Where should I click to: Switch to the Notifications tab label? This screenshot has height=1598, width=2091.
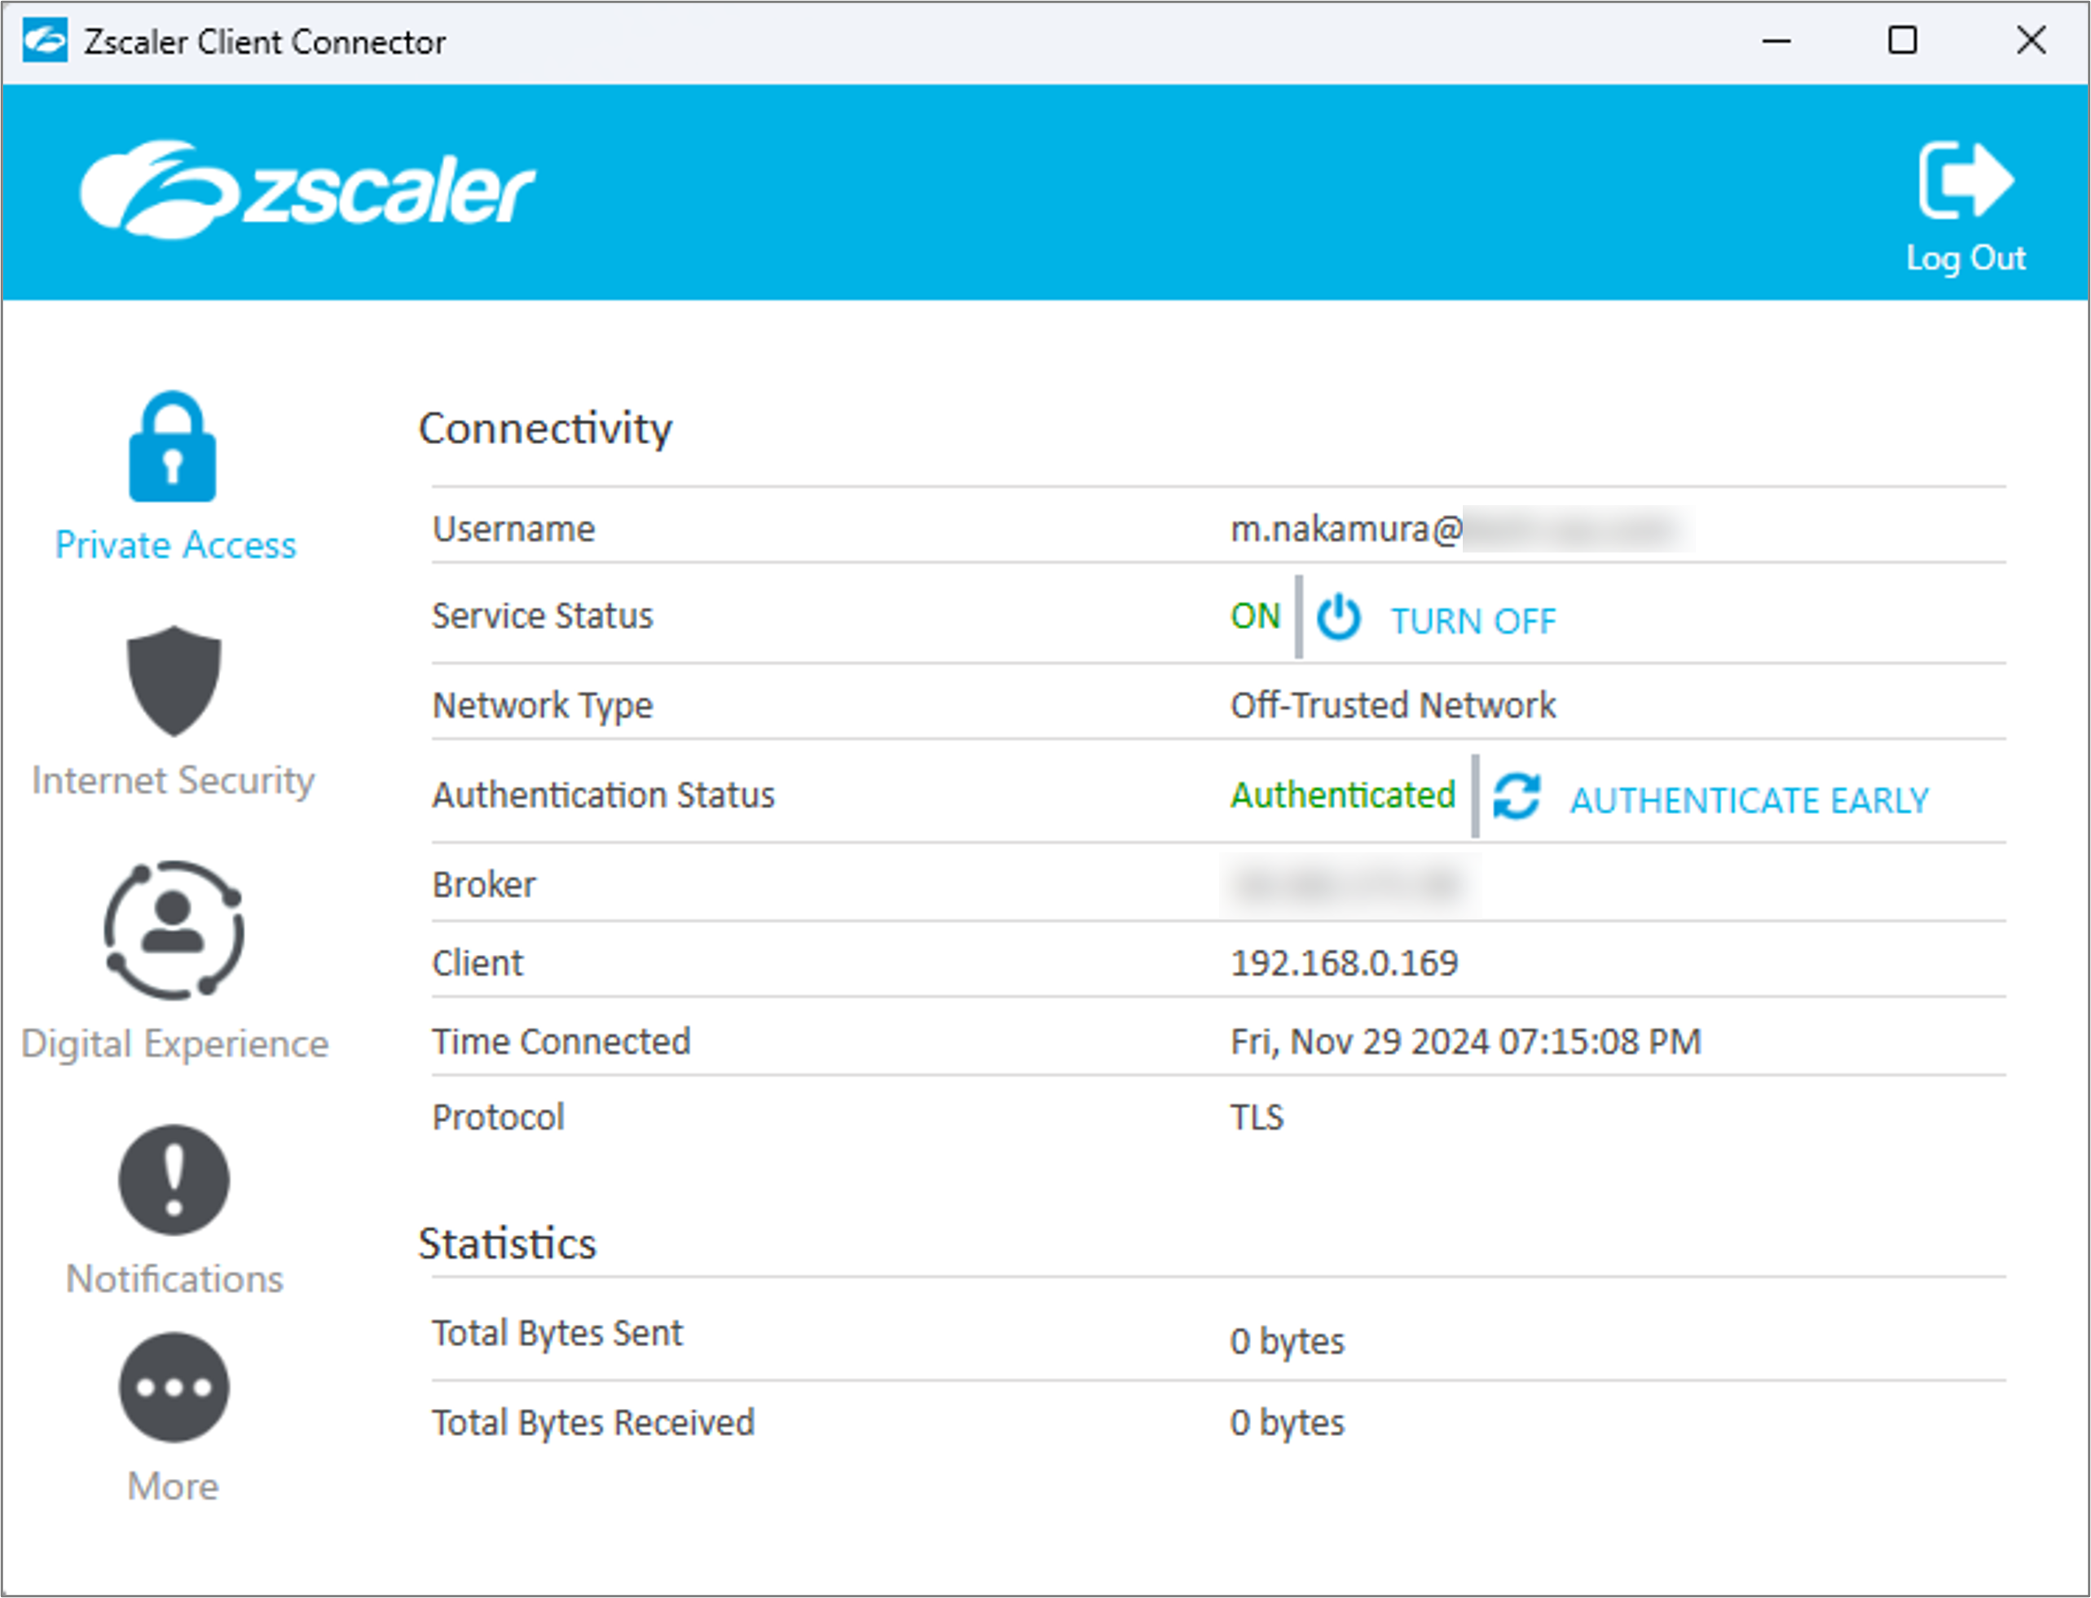[x=174, y=1279]
